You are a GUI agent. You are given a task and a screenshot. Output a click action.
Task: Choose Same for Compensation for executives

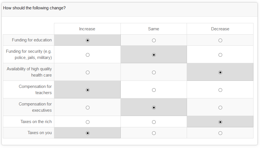click(x=154, y=107)
